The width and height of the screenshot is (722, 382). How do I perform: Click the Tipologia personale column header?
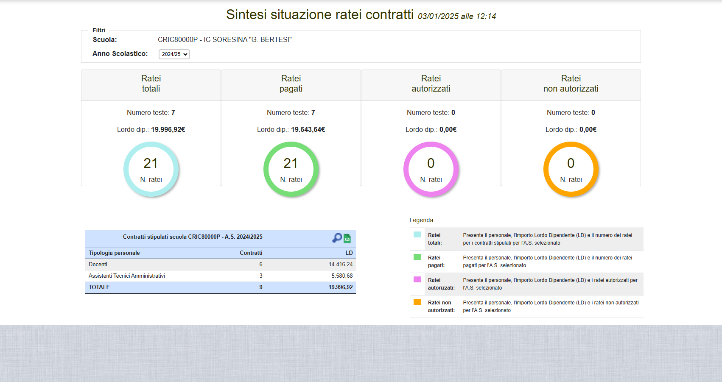114,253
